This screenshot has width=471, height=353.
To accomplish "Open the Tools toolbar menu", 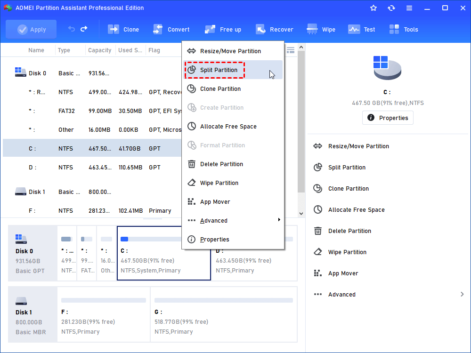I will [x=404, y=29].
